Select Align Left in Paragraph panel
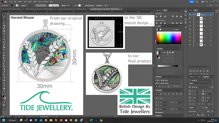 click(157, 94)
